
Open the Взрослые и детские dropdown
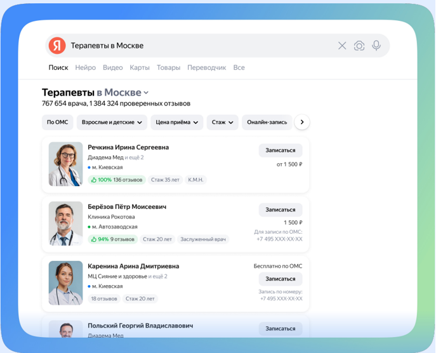[112, 122]
